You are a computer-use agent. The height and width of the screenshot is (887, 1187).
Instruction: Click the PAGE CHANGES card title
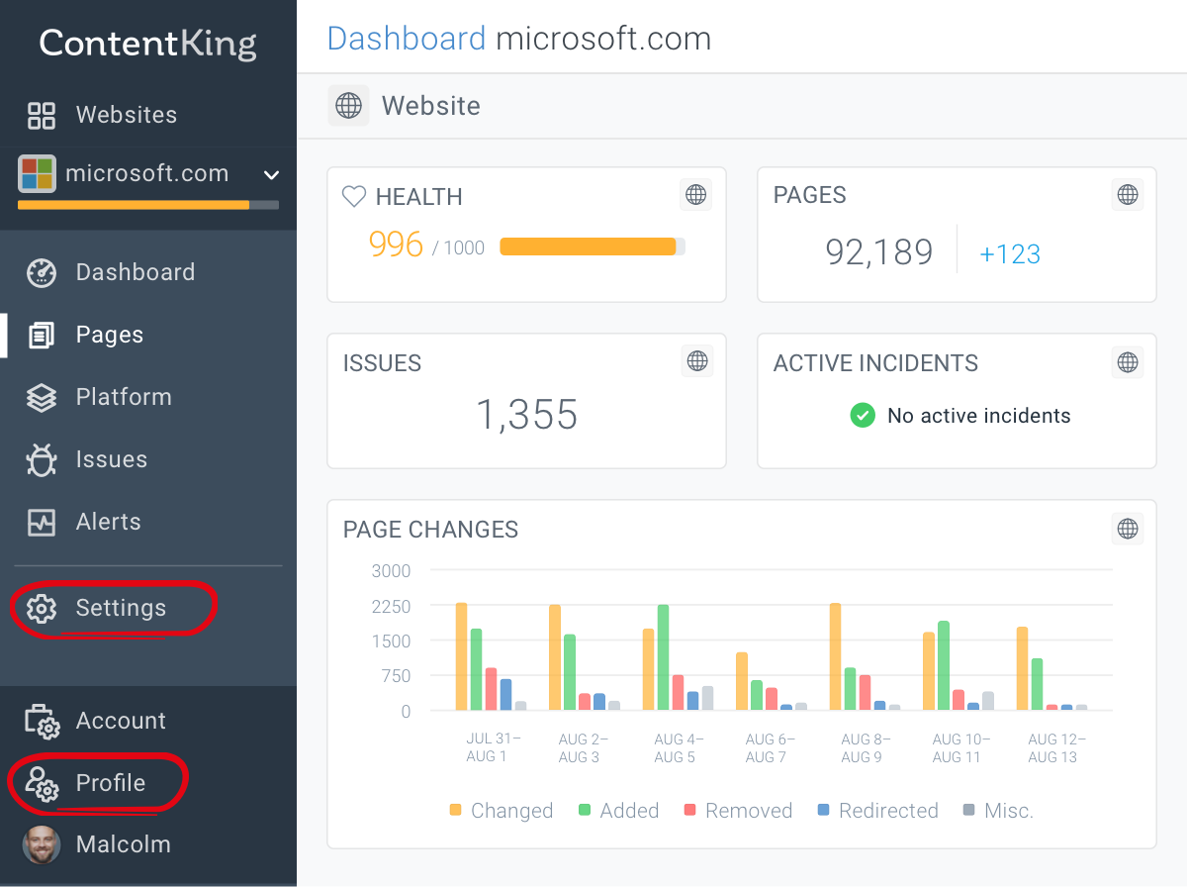tap(430, 530)
